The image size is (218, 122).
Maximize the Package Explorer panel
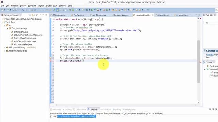(x=46, y=15)
